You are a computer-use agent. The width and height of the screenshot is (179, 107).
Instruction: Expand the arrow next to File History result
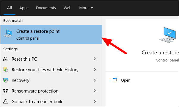coord(95,69)
